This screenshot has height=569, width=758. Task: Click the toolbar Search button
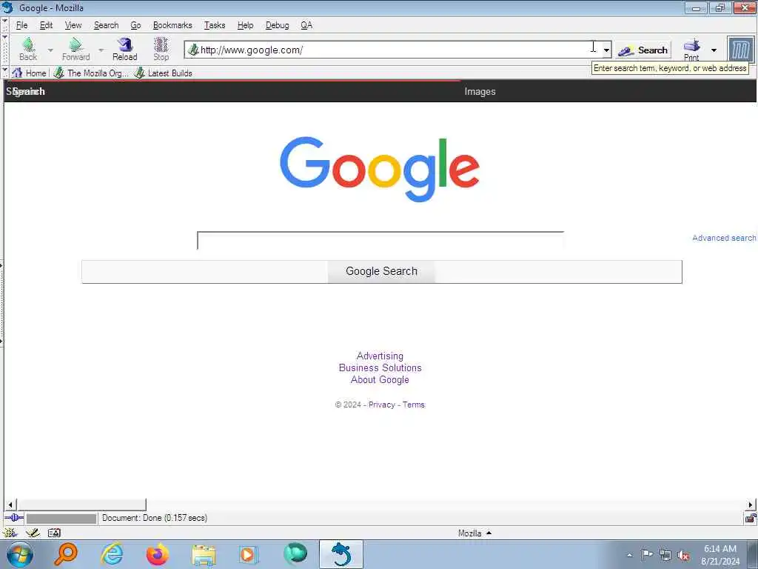(643, 50)
